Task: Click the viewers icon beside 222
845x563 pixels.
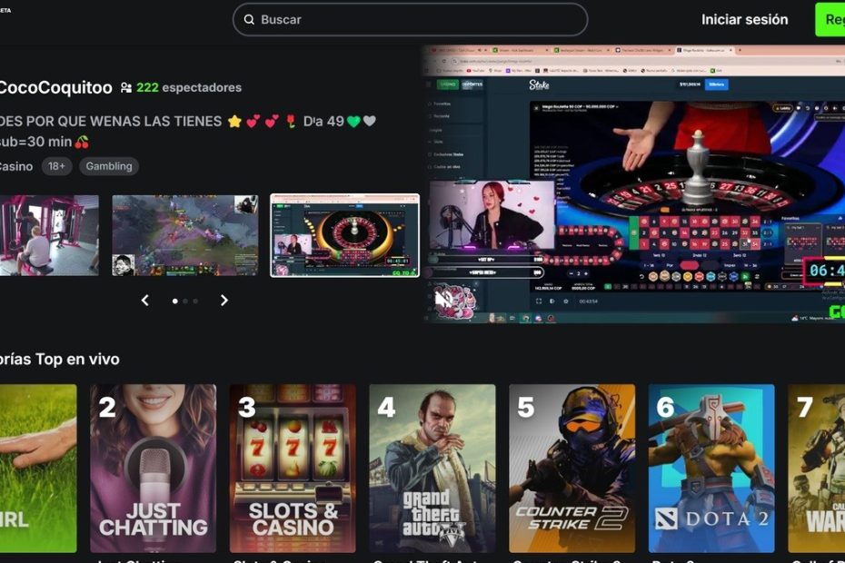Action: coord(126,87)
